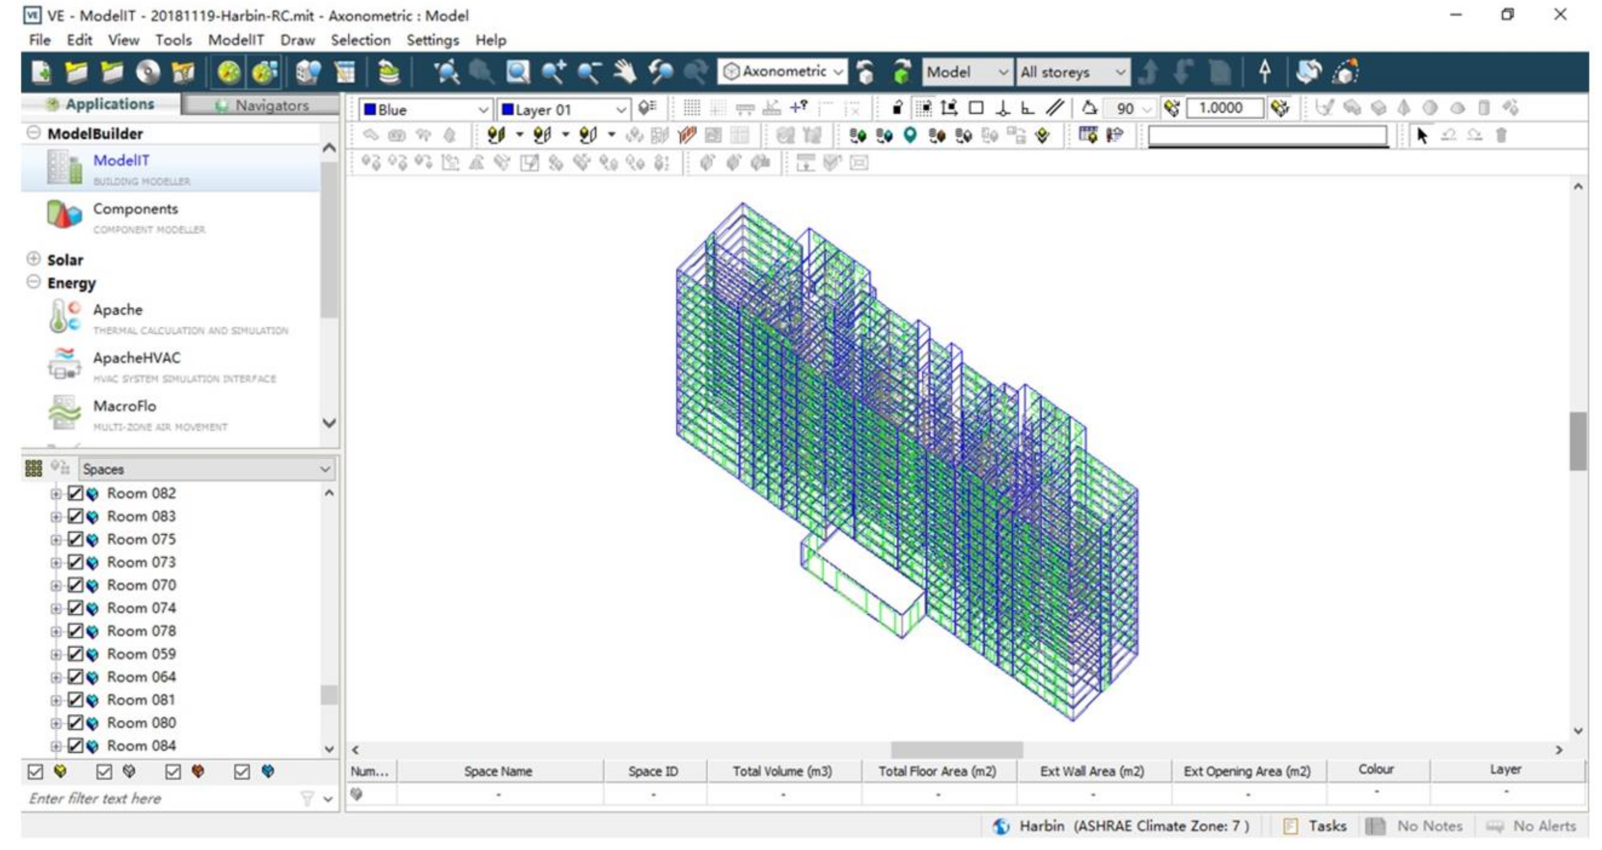Expand the Solar applications group
Screen dimensions: 1602x850
33,259
